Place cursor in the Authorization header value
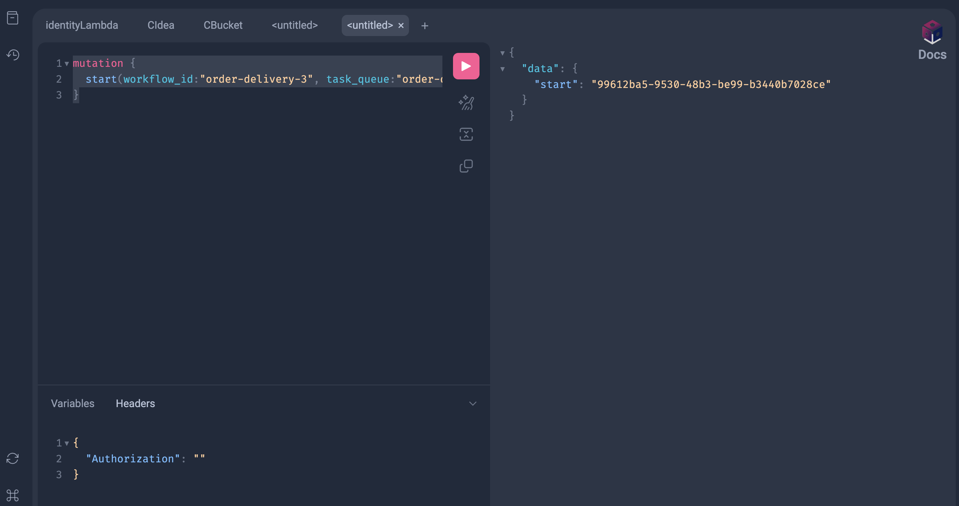 200,458
